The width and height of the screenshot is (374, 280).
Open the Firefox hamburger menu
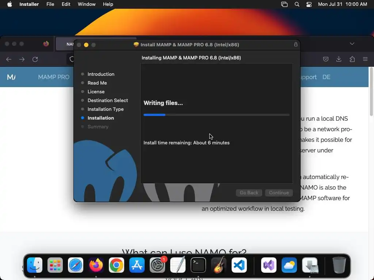click(365, 59)
